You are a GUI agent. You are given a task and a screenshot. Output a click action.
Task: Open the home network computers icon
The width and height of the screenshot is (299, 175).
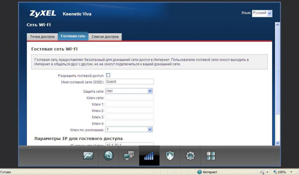pos(129,156)
